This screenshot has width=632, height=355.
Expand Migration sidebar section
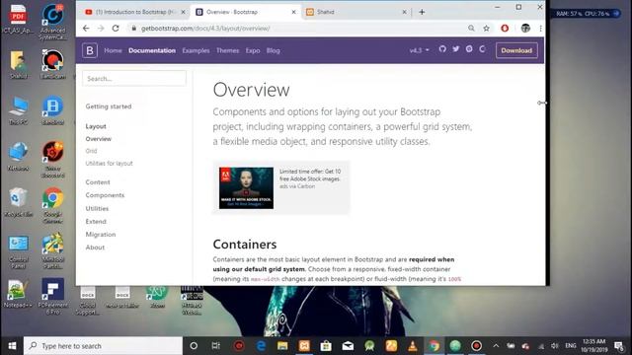coord(101,235)
